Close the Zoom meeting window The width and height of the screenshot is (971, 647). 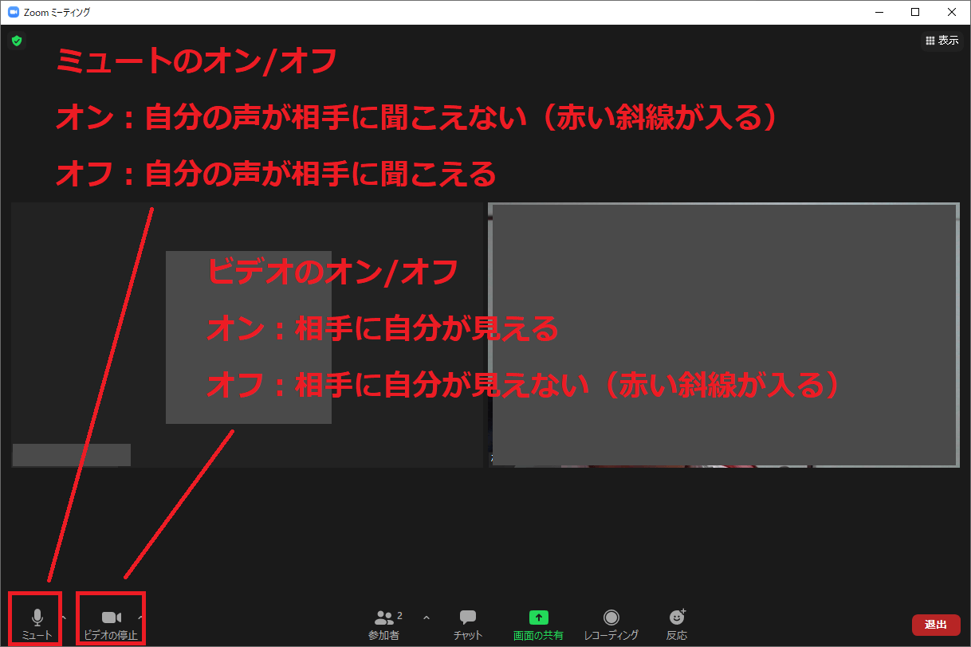point(952,12)
